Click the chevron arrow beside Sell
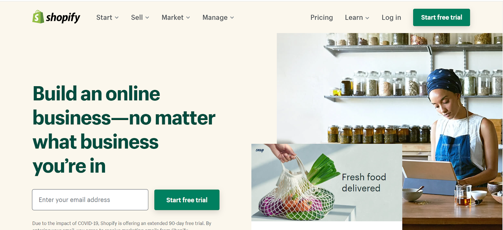Screen dimensions: 503x230 [147, 18]
